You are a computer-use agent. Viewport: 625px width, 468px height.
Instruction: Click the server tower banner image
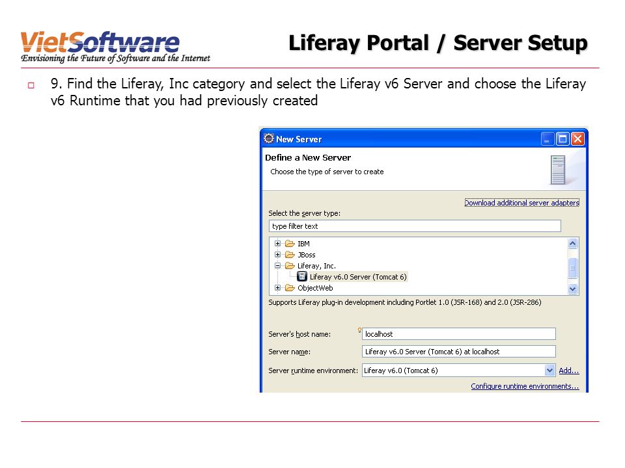pos(558,170)
